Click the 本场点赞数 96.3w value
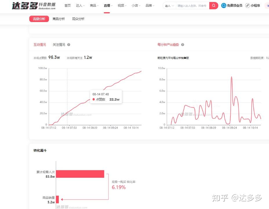This screenshot has width=269, height=209. [54, 57]
